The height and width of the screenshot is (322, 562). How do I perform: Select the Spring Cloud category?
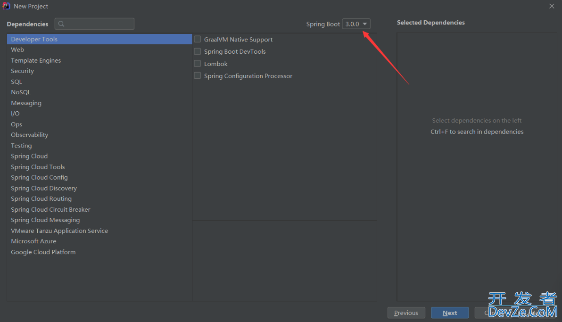[x=99, y=156]
